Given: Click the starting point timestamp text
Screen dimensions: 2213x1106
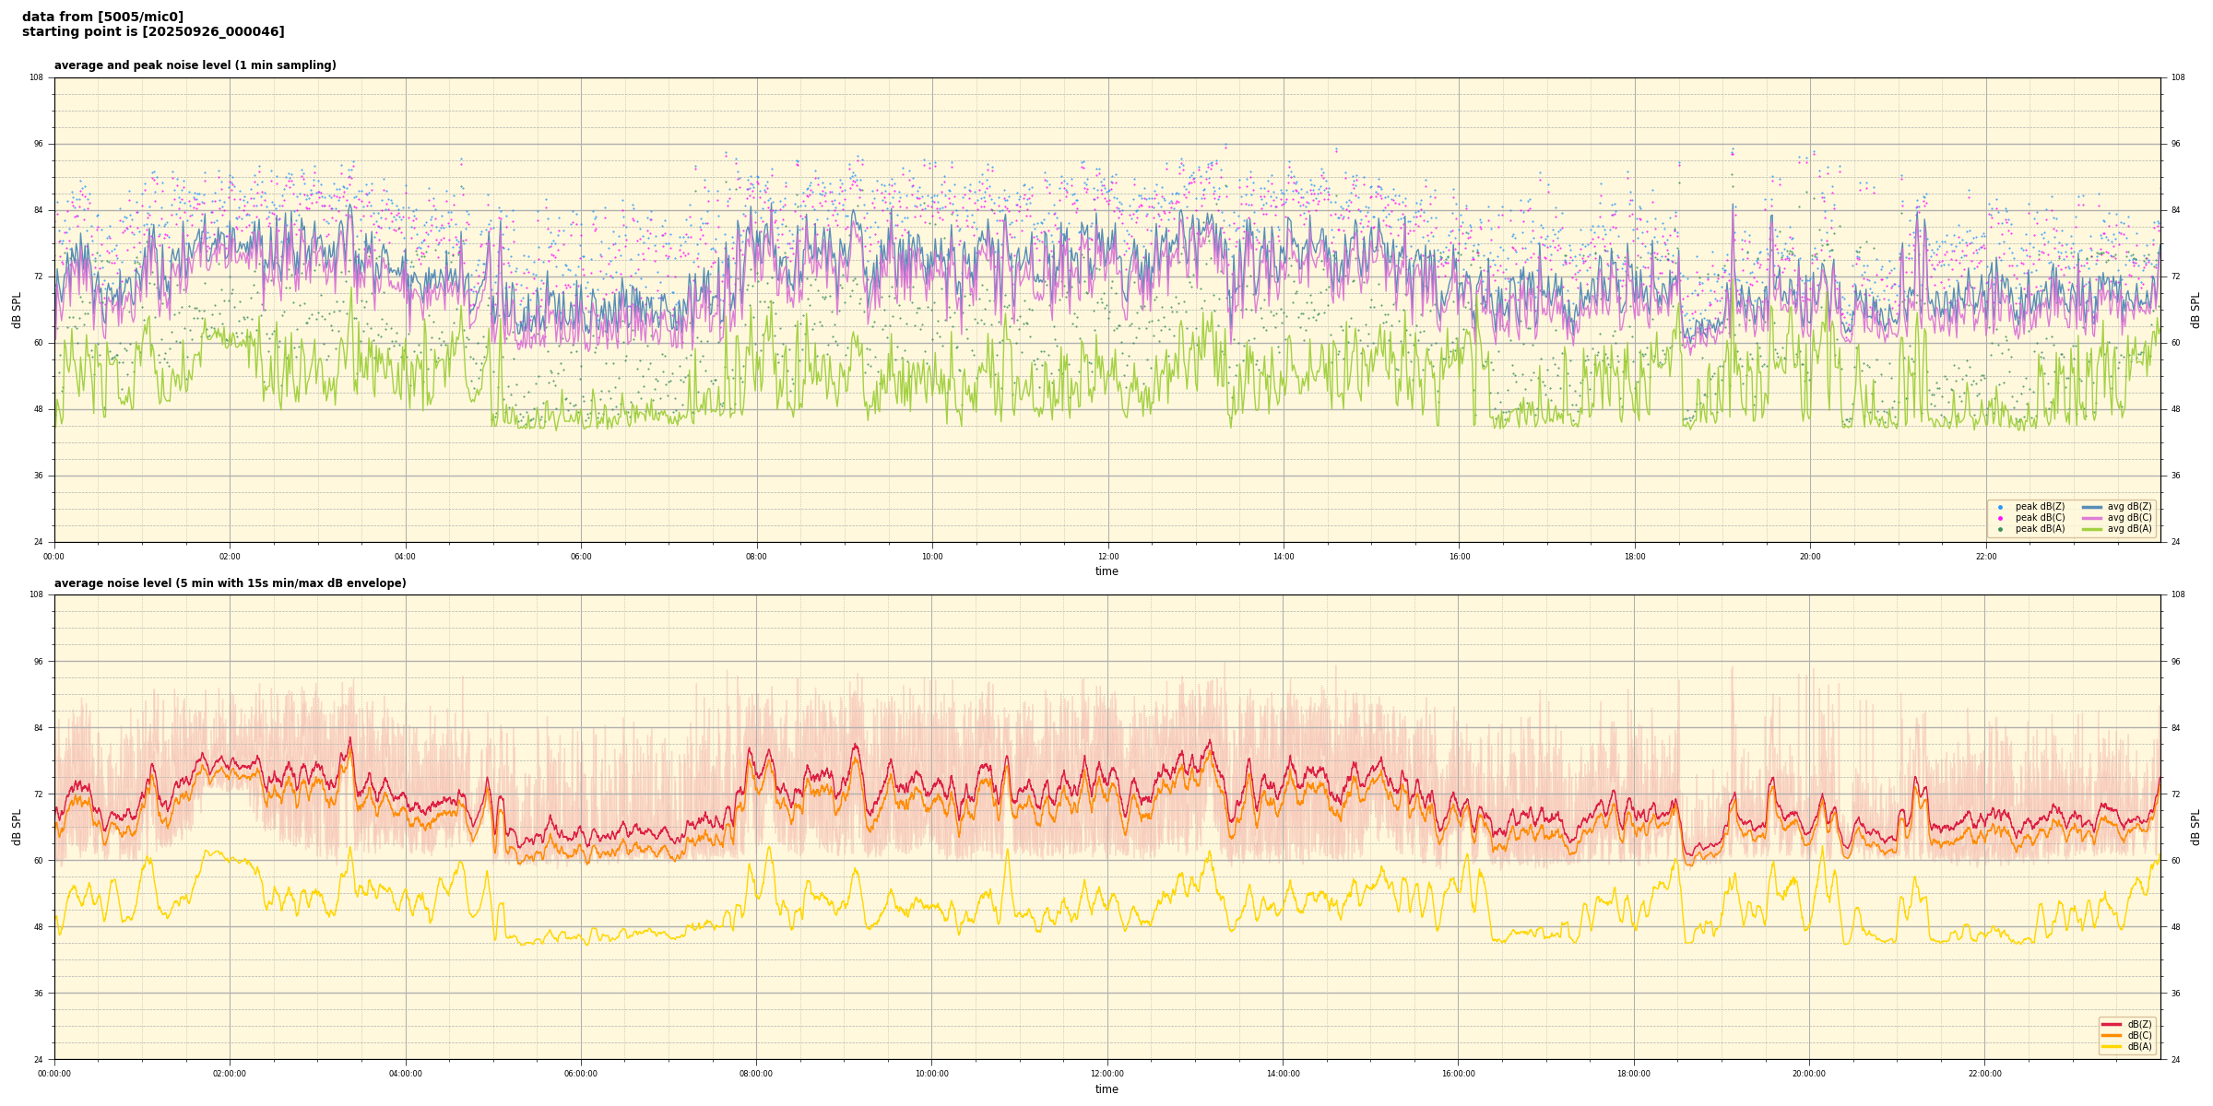Looking at the screenshot, I should [x=153, y=32].
